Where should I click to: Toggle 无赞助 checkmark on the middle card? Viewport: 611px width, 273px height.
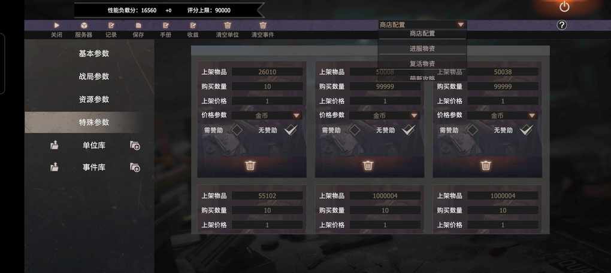pos(408,130)
